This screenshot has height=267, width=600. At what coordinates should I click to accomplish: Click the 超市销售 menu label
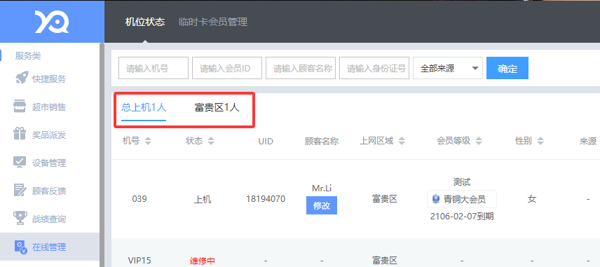coord(49,107)
